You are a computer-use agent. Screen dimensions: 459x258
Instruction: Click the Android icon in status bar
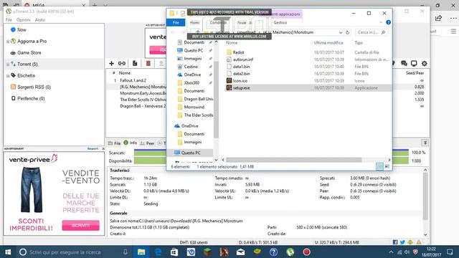pyautogui.click(x=410, y=242)
